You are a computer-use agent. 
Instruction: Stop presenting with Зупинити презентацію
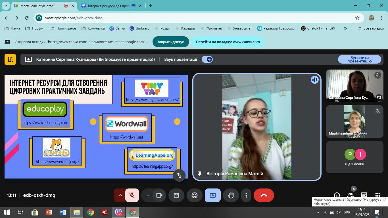359,59
